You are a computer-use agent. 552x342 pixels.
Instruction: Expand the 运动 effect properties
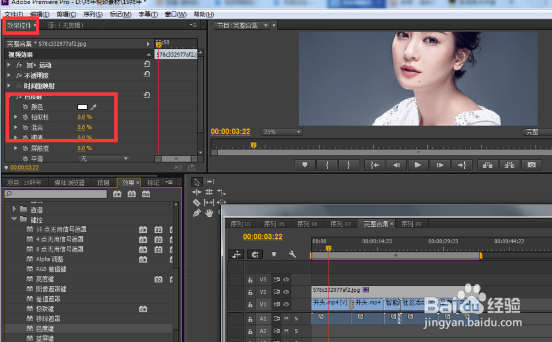(9, 65)
